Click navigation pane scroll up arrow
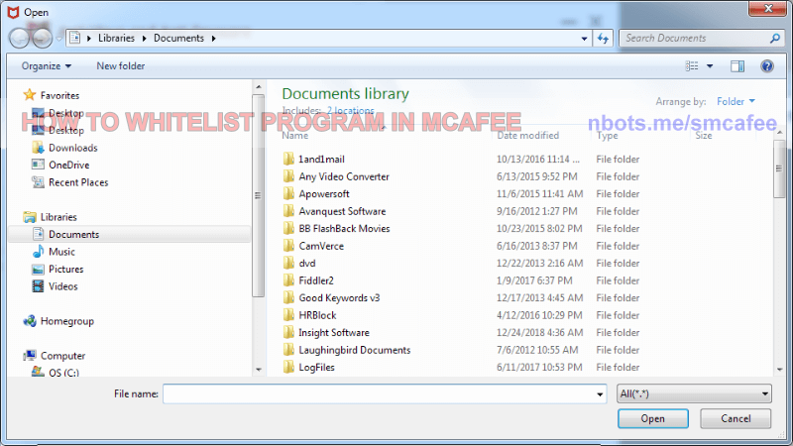Image resolution: width=793 pixels, height=446 pixels. tap(259, 87)
